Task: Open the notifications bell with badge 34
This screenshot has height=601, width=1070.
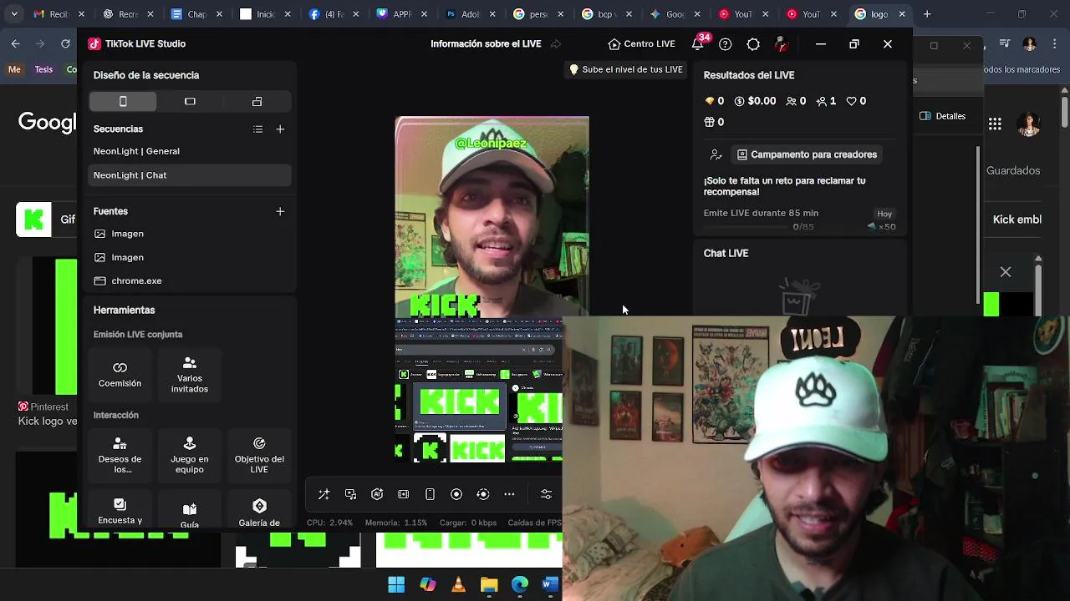Action: pos(698,43)
